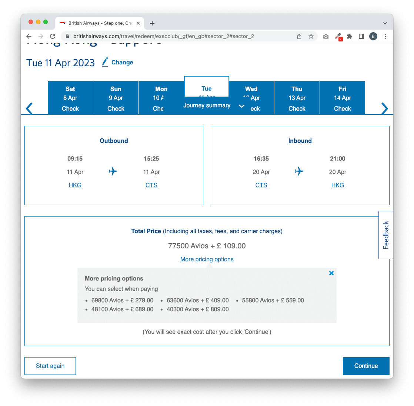Click the Start again button
The height and width of the screenshot is (406, 414).
tap(50, 366)
